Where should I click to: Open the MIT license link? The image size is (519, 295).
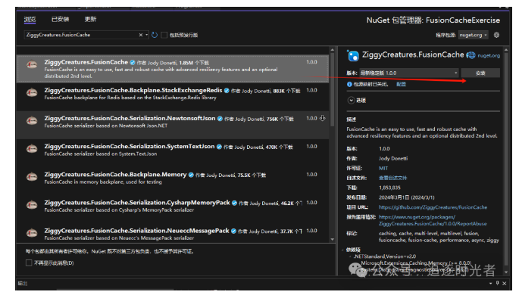coord(383,168)
